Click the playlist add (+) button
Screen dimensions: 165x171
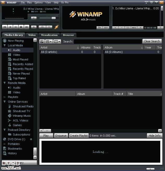(115, 28)
